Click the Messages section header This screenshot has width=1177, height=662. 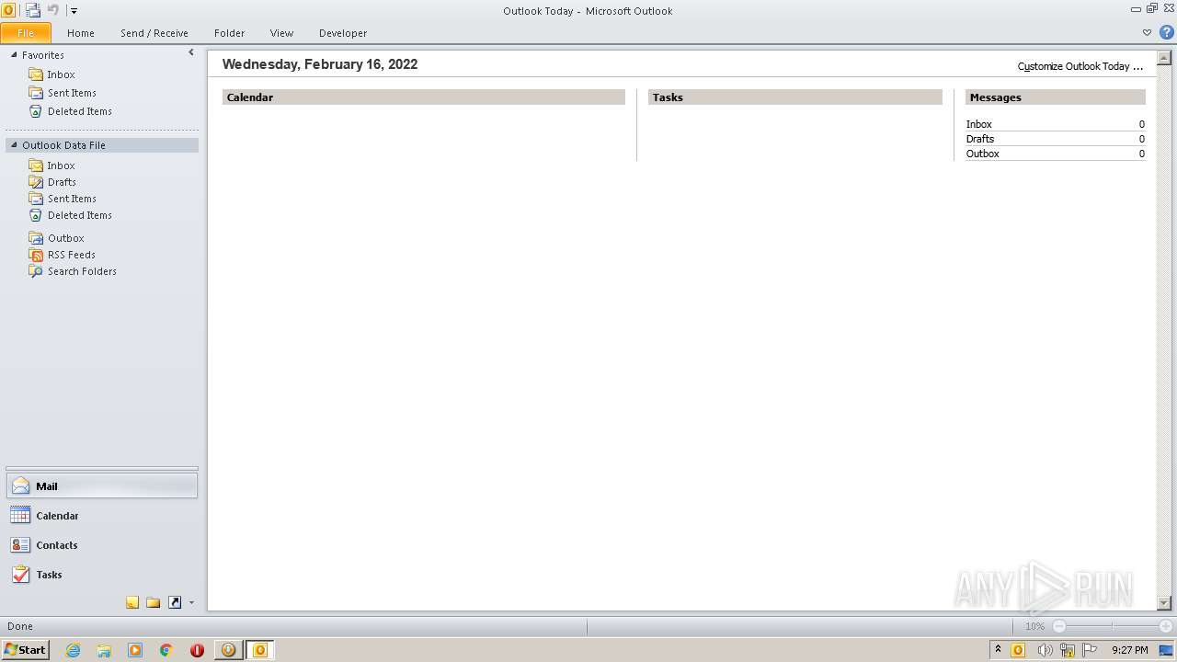click(x=1056, y=97)
